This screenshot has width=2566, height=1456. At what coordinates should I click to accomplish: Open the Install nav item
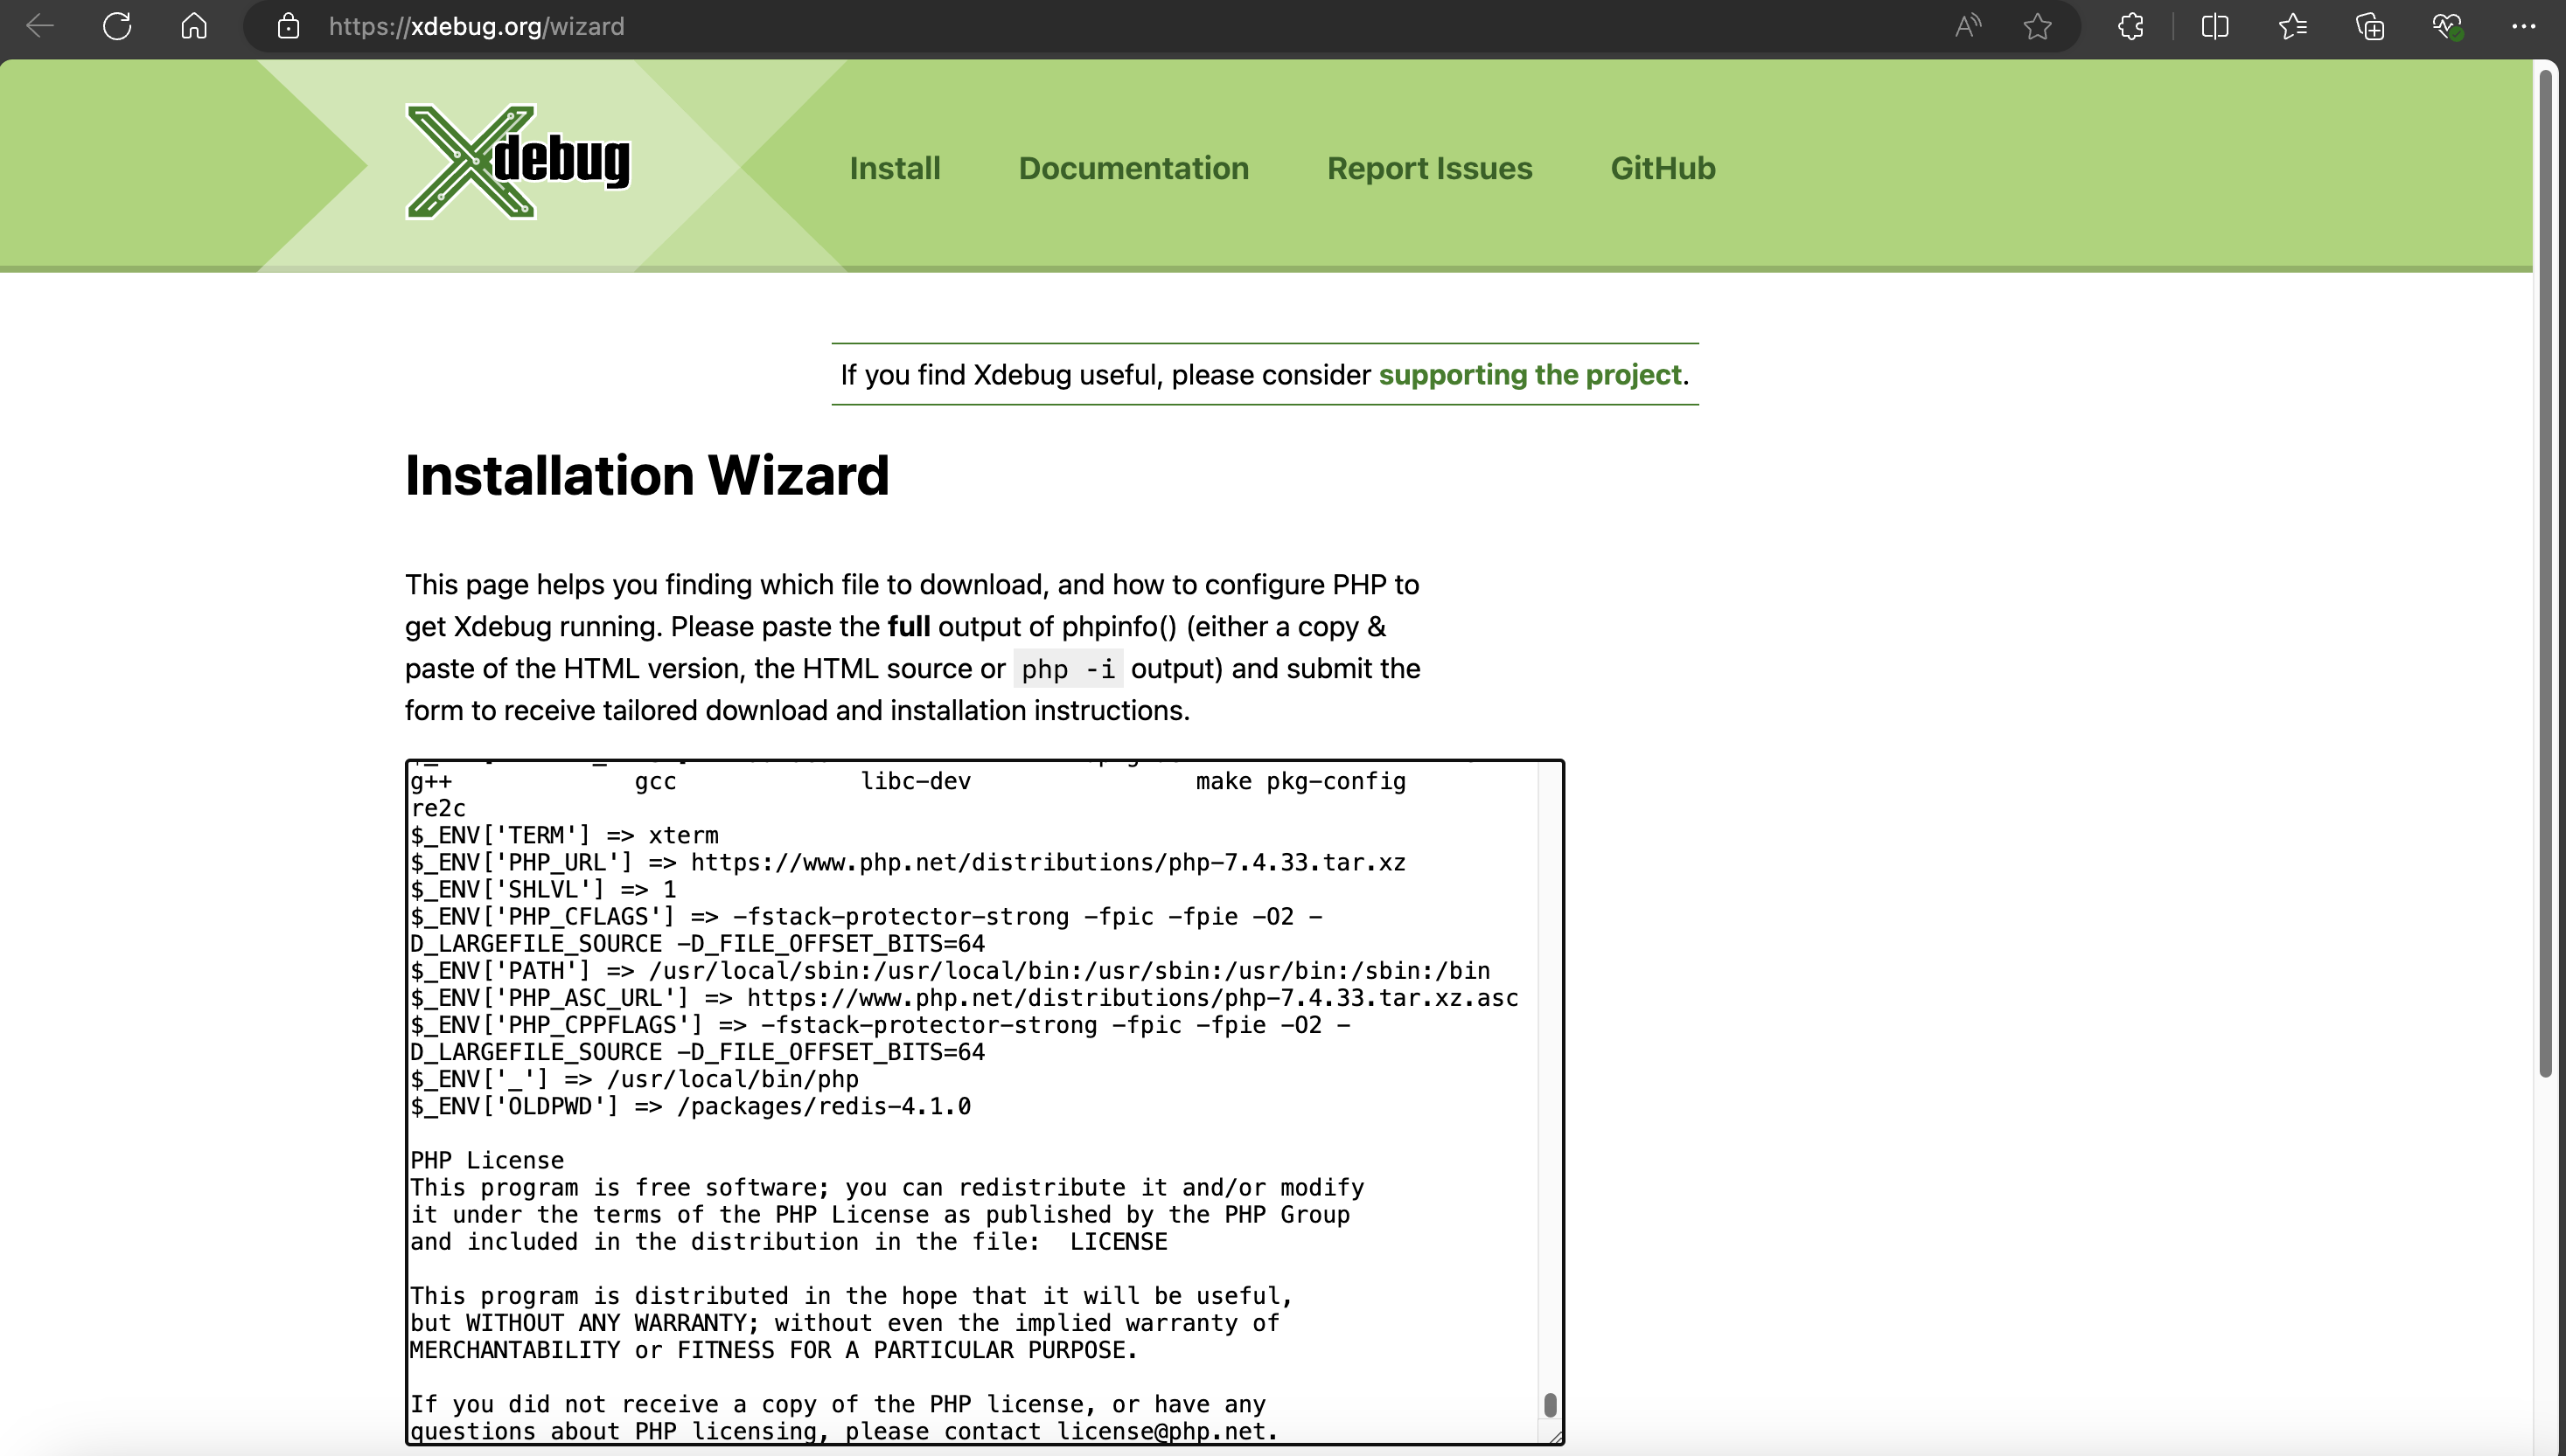pyautogui.click(x=895, y=168)
